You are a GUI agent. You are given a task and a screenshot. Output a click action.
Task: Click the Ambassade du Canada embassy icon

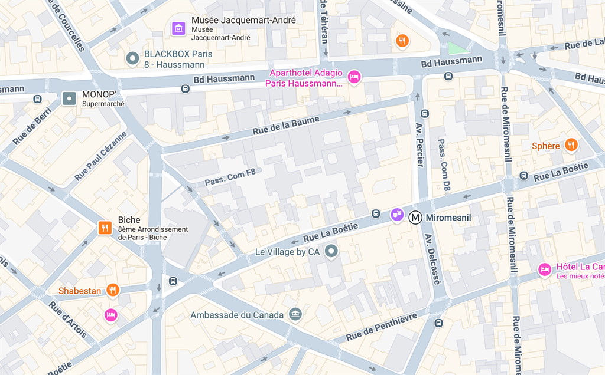[295, 314]
